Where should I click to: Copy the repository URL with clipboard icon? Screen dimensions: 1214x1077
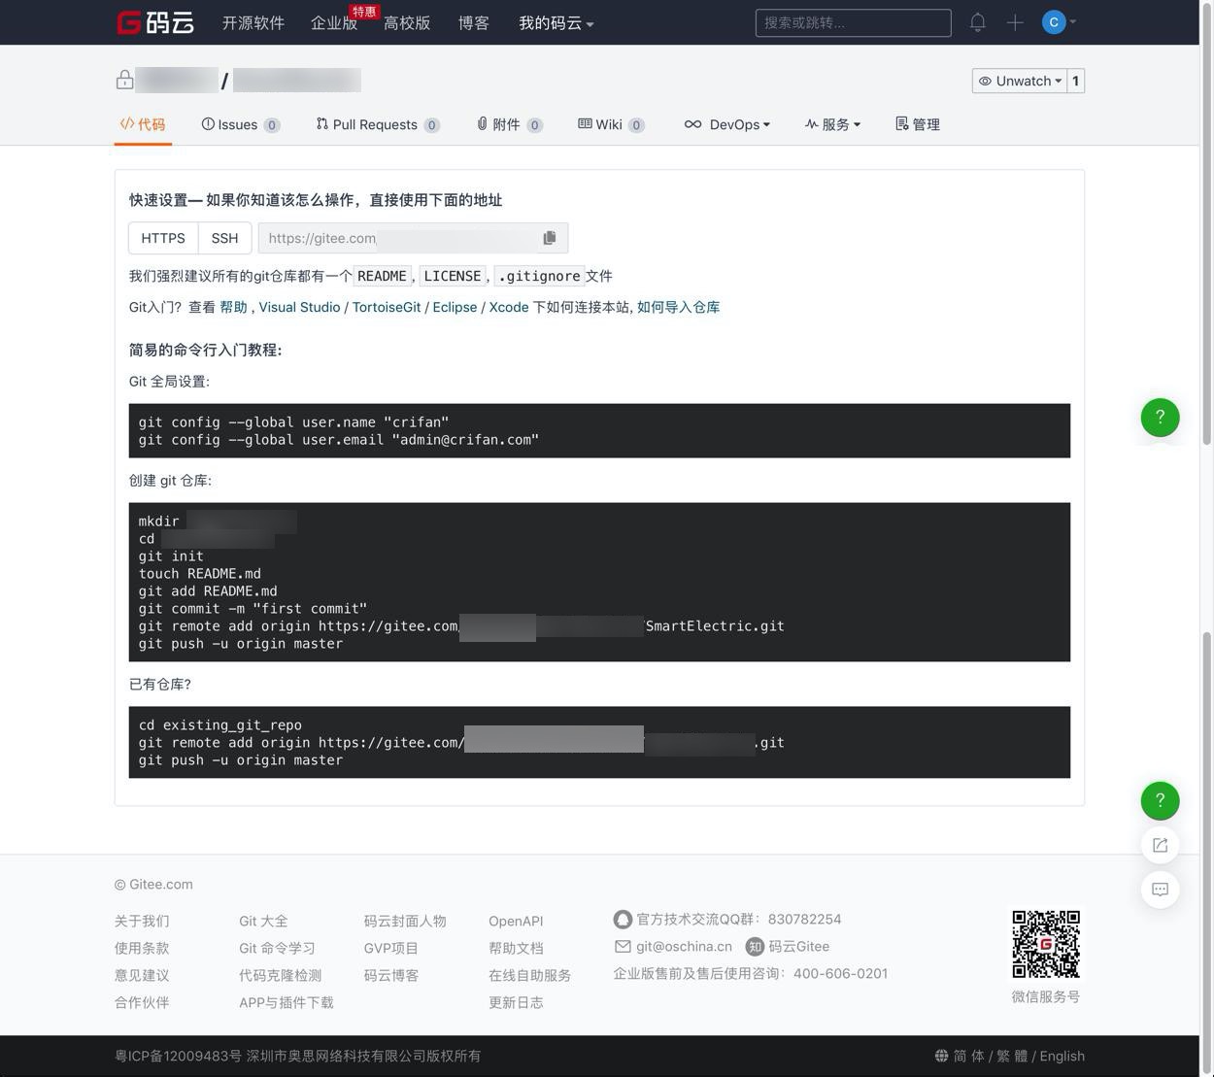click(x=550, y=238)
